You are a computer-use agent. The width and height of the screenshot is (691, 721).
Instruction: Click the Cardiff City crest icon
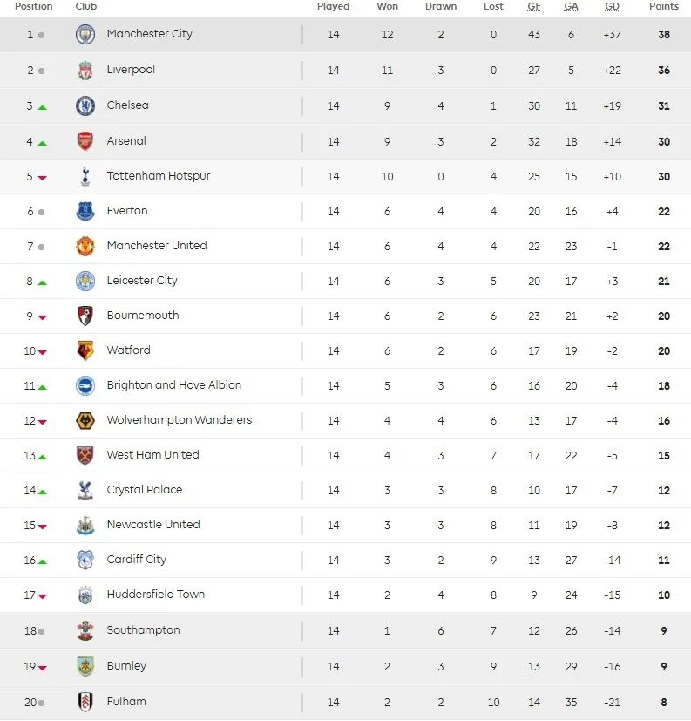(85, 560)
